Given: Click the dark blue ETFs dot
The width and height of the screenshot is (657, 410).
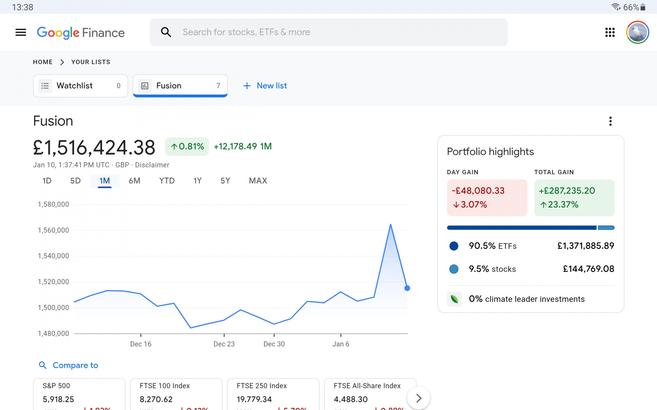Looking at the screenshot, I should [454, 246].
